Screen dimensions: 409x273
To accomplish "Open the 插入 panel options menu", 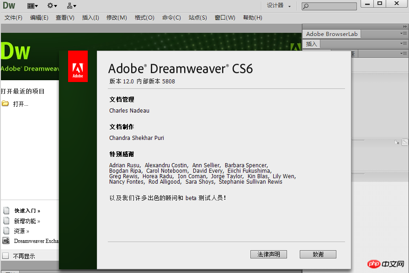I will [403, 43].
